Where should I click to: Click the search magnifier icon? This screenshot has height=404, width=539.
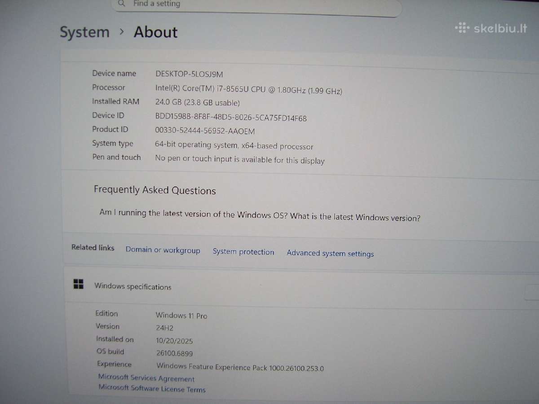click(122, 4)
